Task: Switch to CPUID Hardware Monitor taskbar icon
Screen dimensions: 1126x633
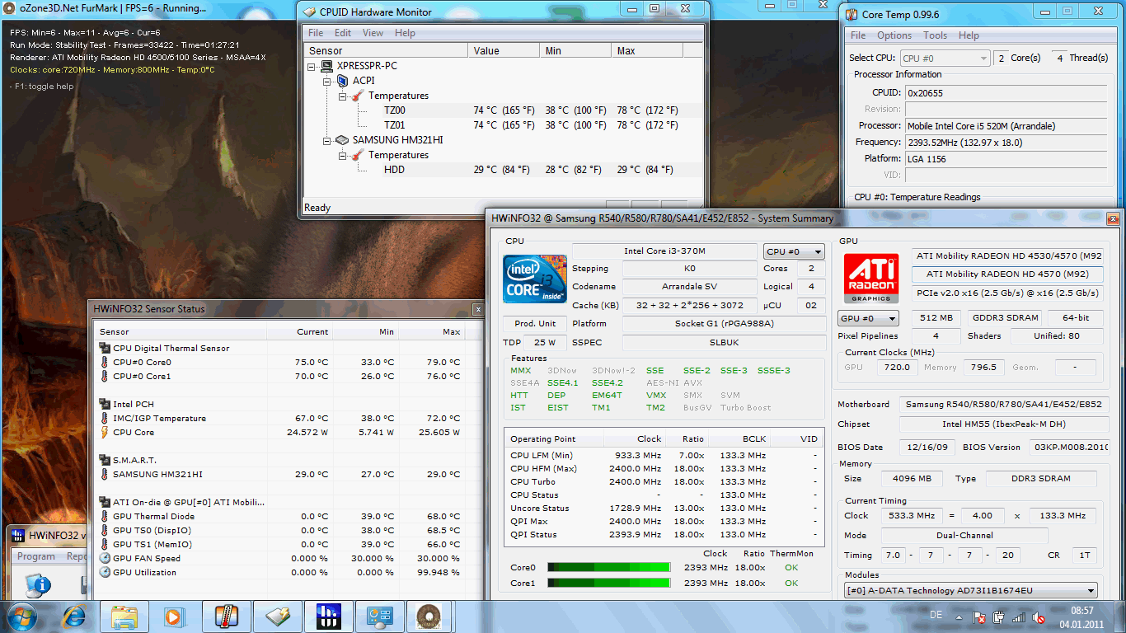Action: (278, 617)
